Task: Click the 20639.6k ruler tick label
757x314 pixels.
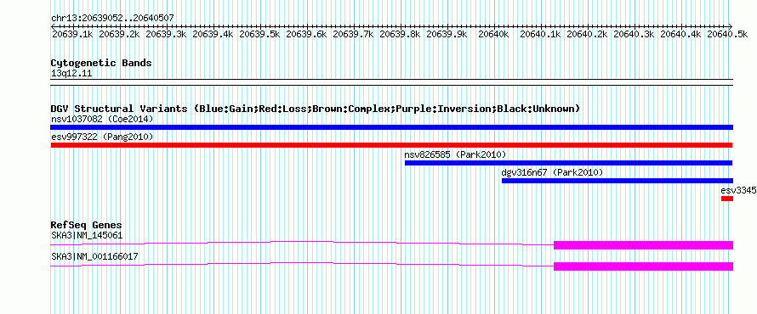Action: [306, 34]
